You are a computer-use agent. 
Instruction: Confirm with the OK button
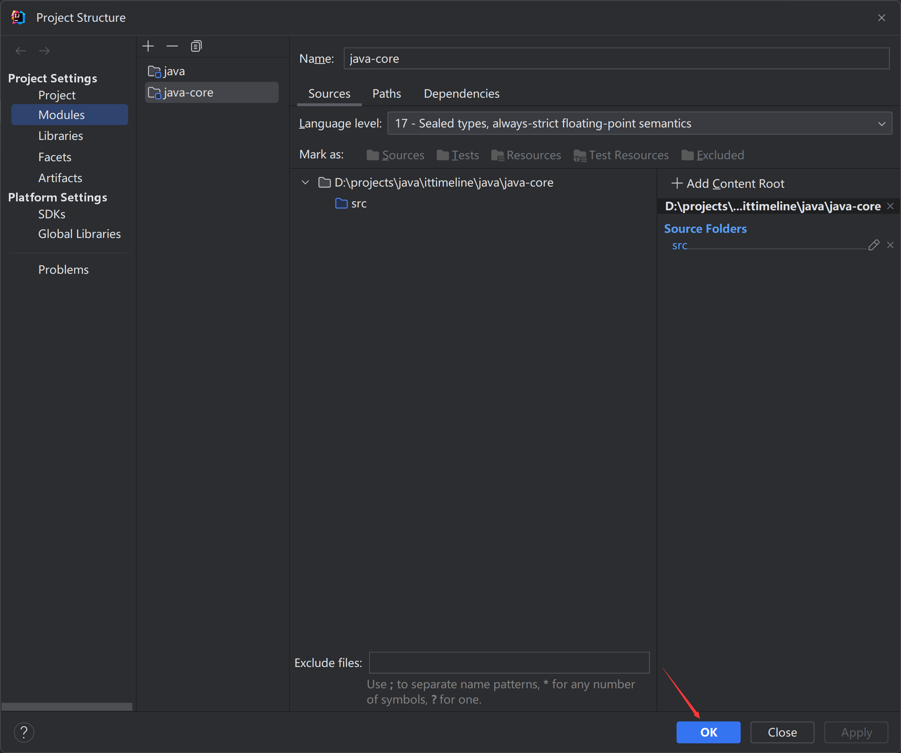pyautogui.click(x=708, y=732)
